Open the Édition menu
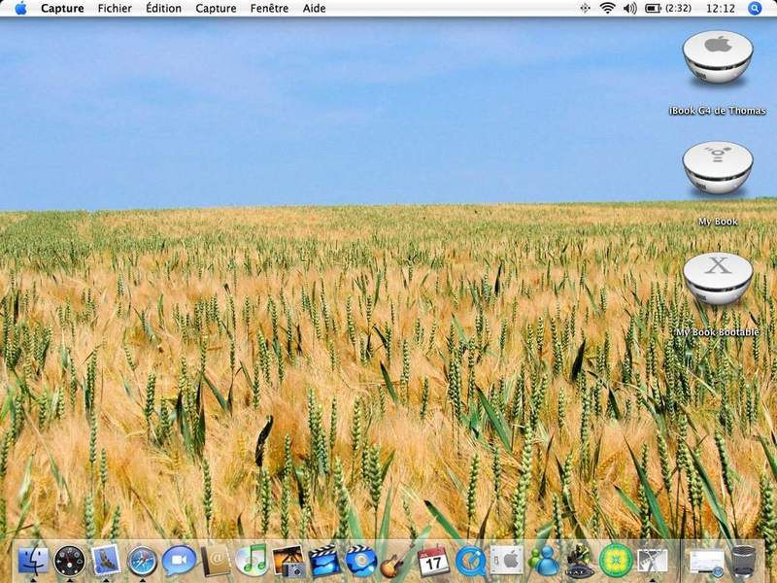 [x=163, y=9]
